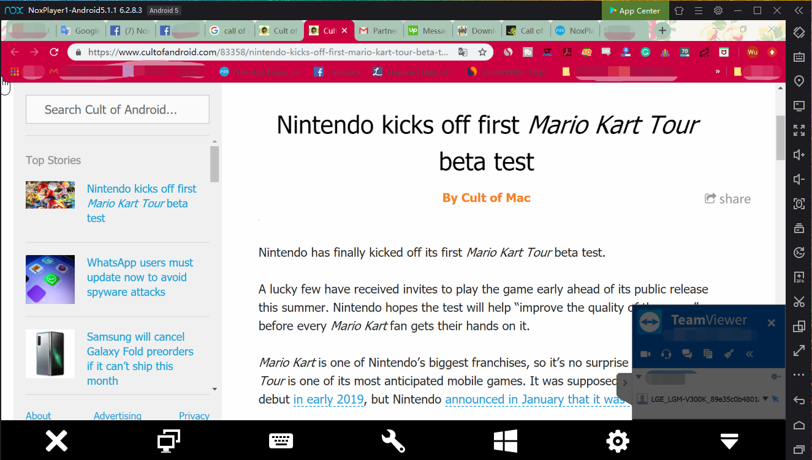Open the Nox skin (shirt) icon
This screenshot has height=460, width=812.
tap(679, 10)
